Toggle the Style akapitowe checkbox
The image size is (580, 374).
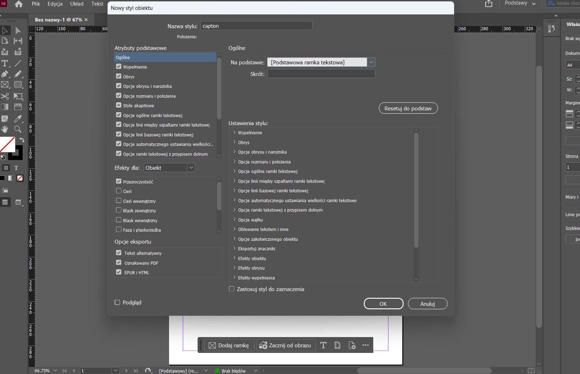[x=119, y=105]
